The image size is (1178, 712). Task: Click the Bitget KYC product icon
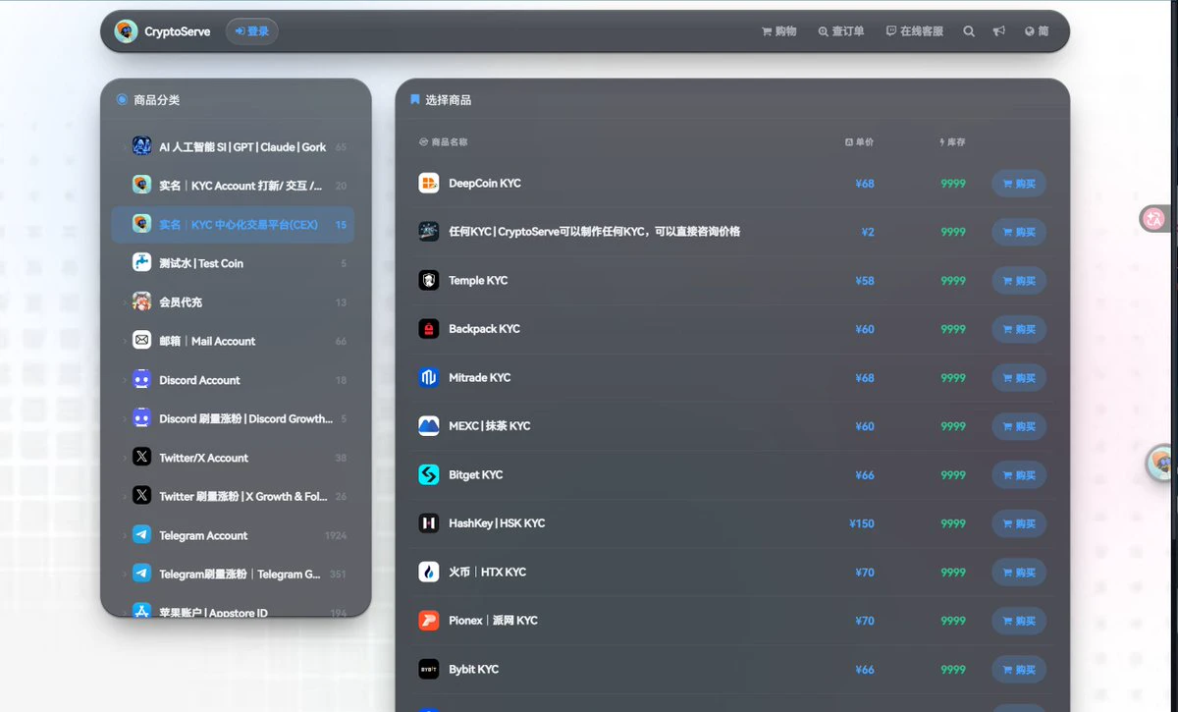pos(429,475)
